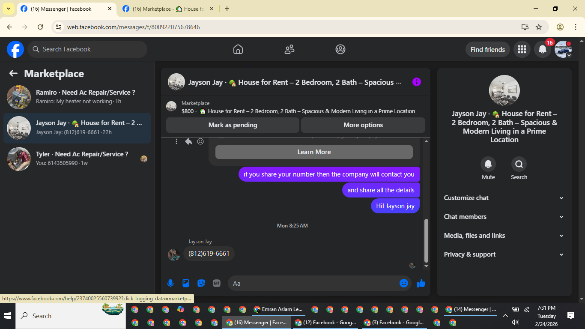
Task: Click More options button
Action: [x=363, y=125]
